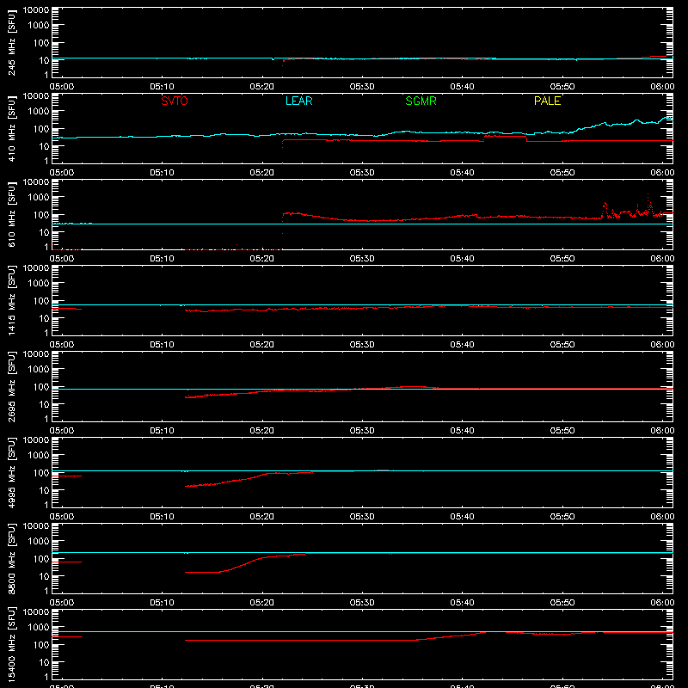Click the 10000 tick of 245 MHz plot
The height and width of the screenshot is (688, 688).
tap(36, 10)
